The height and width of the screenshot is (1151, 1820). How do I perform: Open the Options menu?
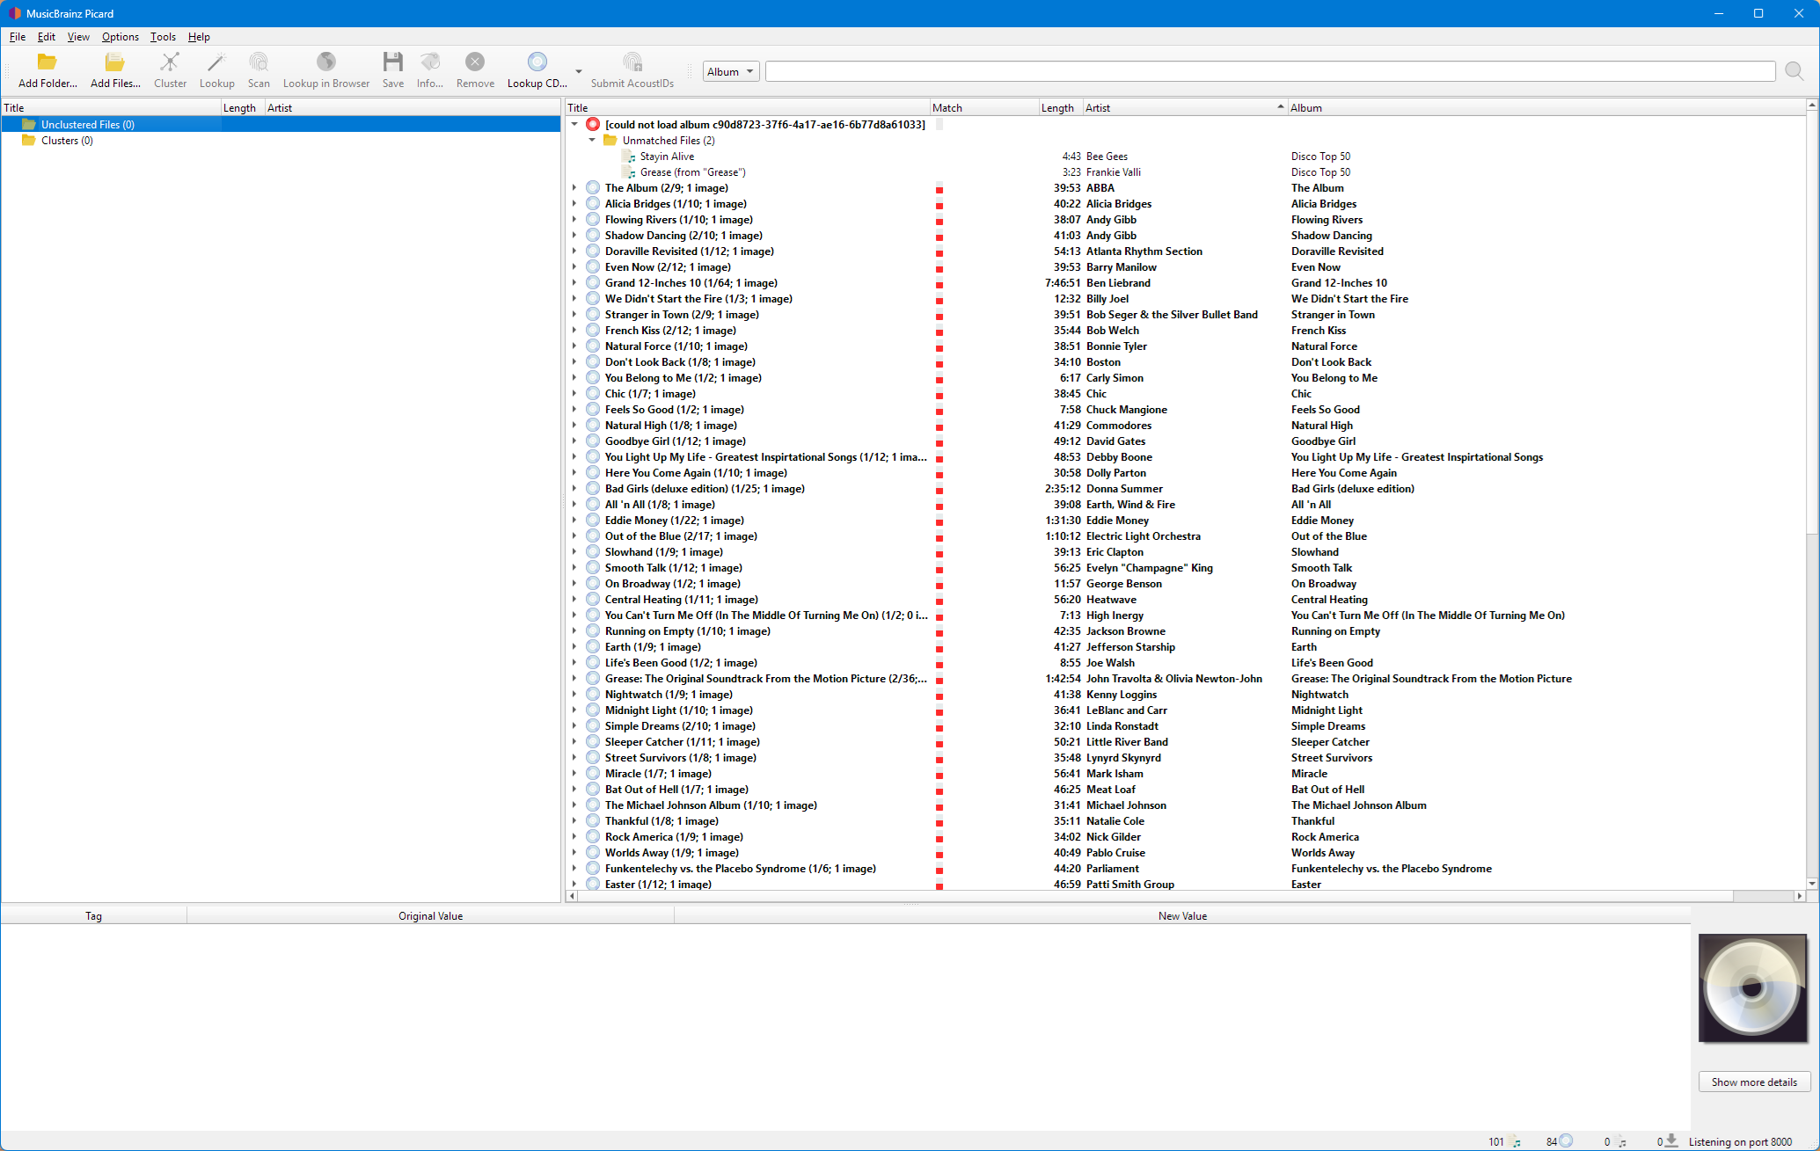[120, 37]
